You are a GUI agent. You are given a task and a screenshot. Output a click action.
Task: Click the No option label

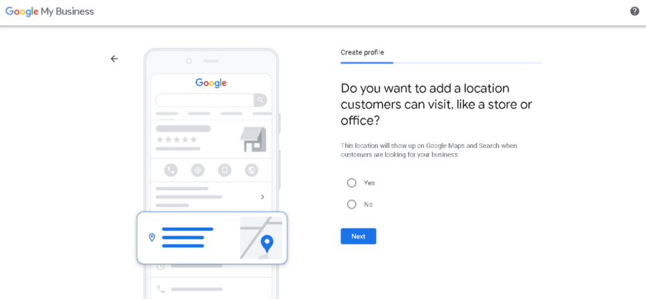(368, 205)
